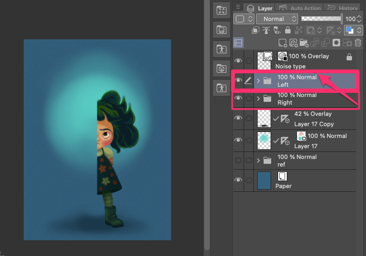This screenshot has height=256, width=366.
Task: Hide the Noise type layer
Action: 238,61
